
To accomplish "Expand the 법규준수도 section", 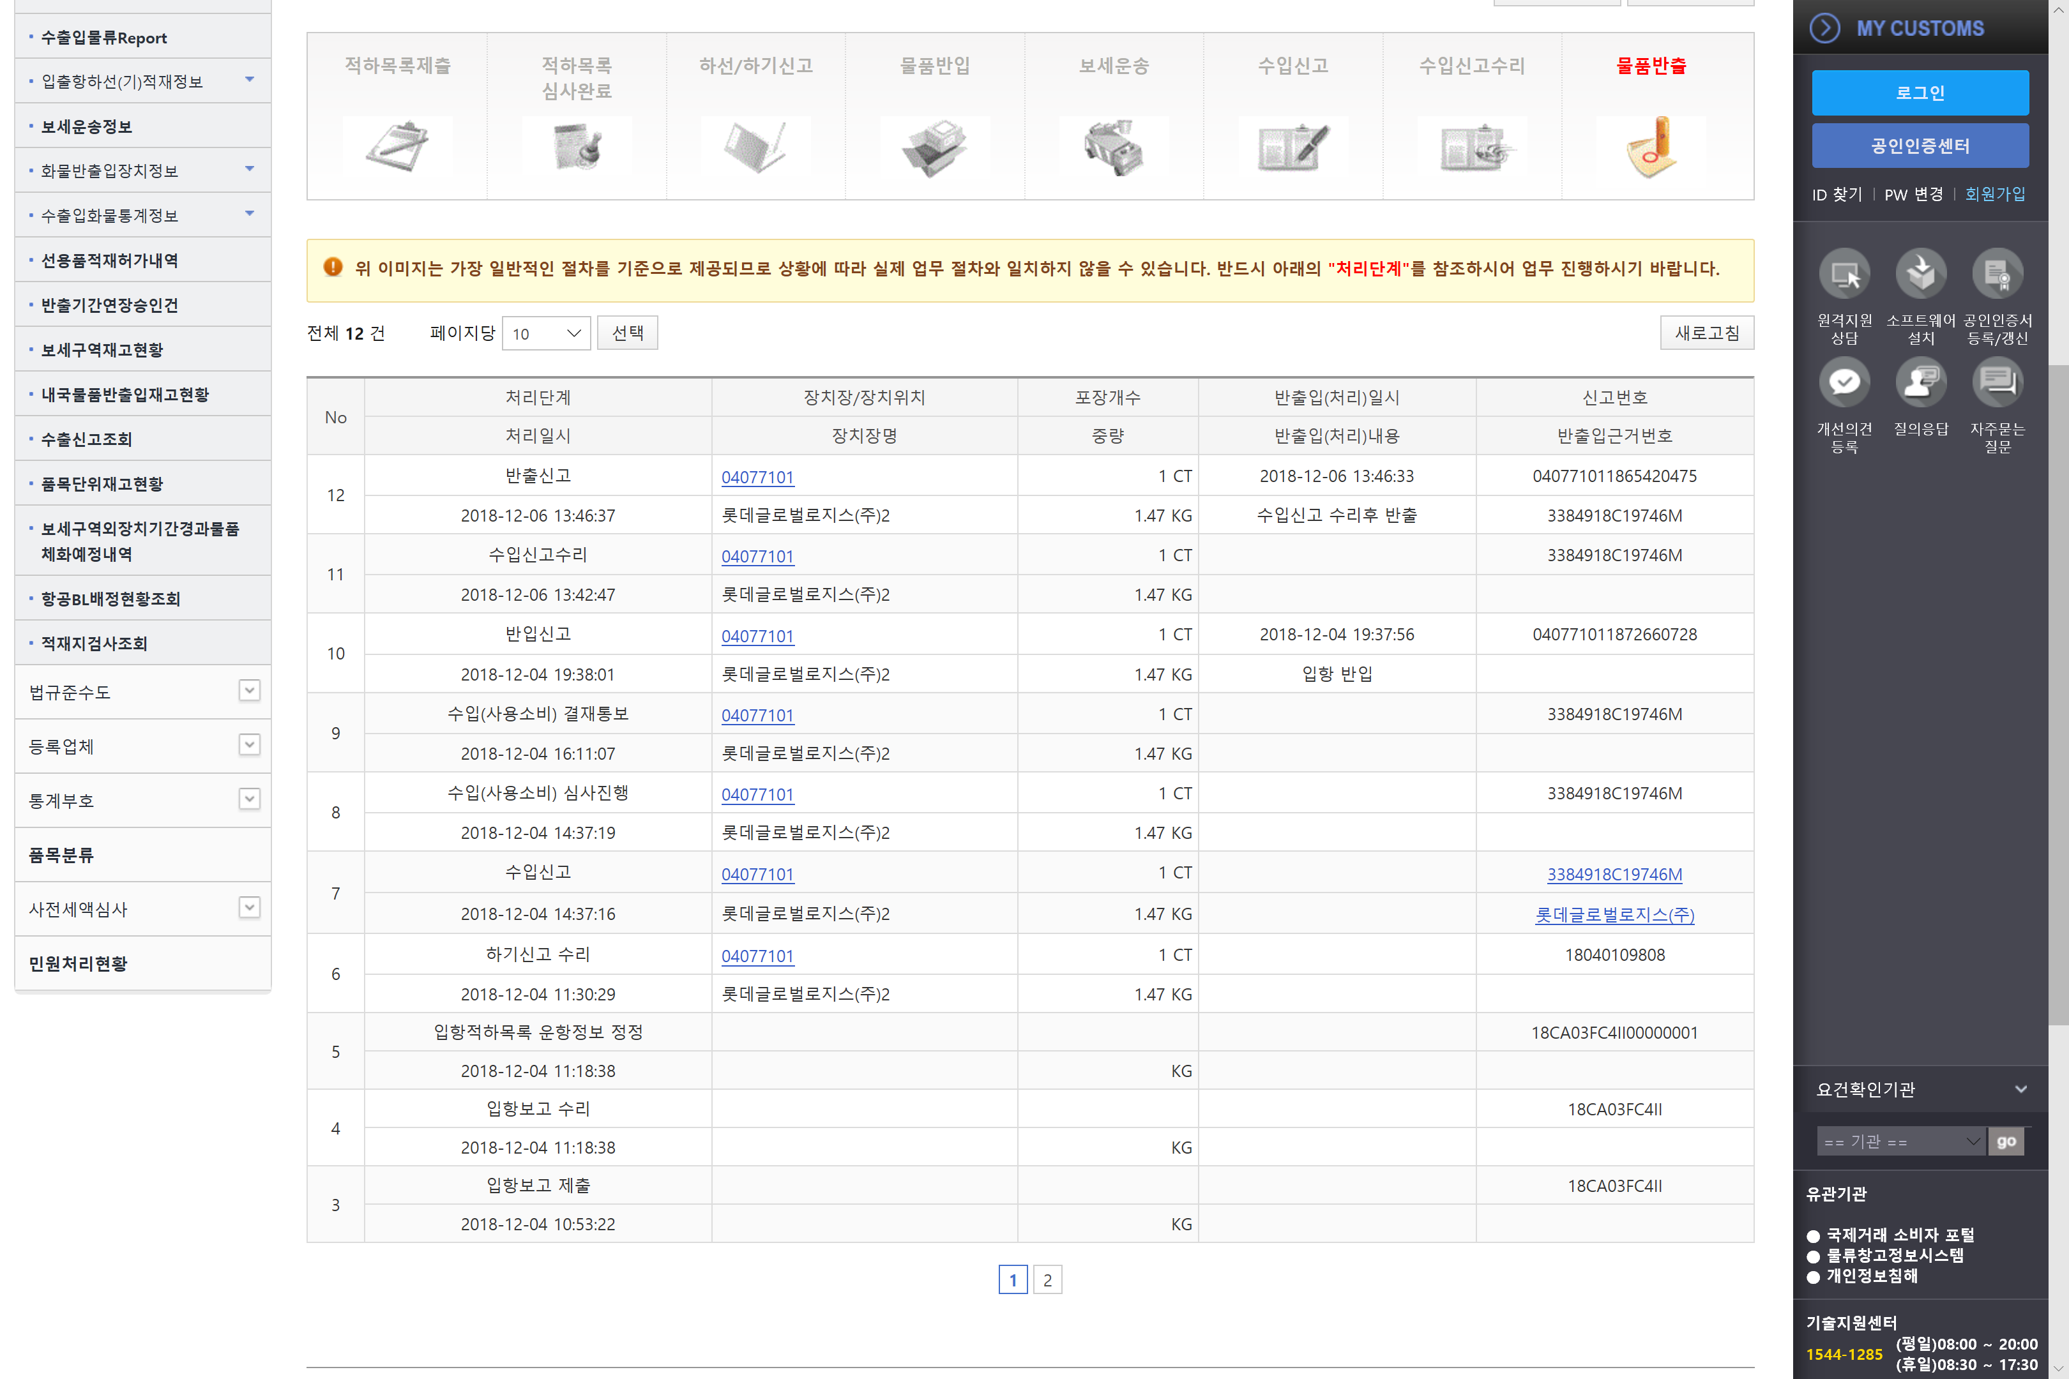I will (x=250, y=691).
